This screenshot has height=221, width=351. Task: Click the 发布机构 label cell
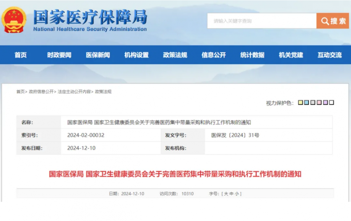pos(183,148)
